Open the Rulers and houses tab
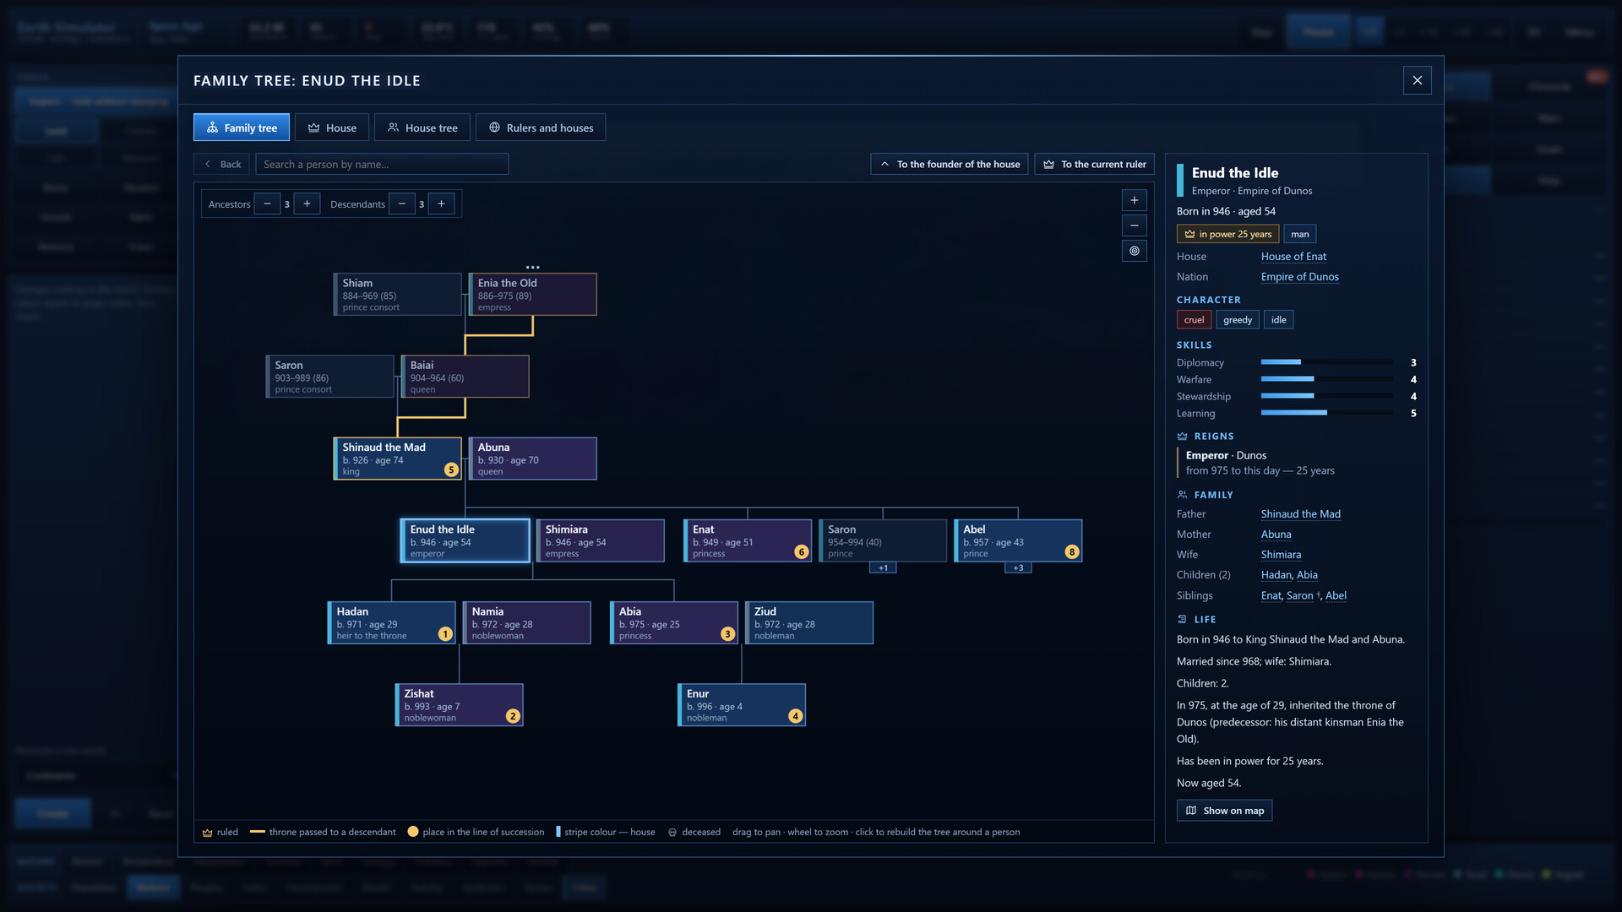 click(x=541, y=128)
